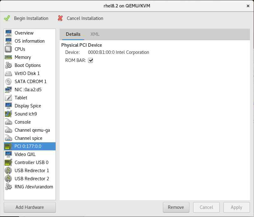This screenshot has height=217, width=254.
Task: Switch to the Details tab
Action: [x=73, y=34]
